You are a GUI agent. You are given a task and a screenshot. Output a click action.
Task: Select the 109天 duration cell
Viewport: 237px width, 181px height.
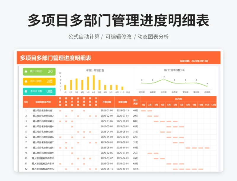point(135,169)
